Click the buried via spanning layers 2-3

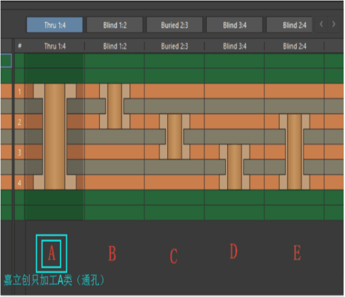coord(175,137)
